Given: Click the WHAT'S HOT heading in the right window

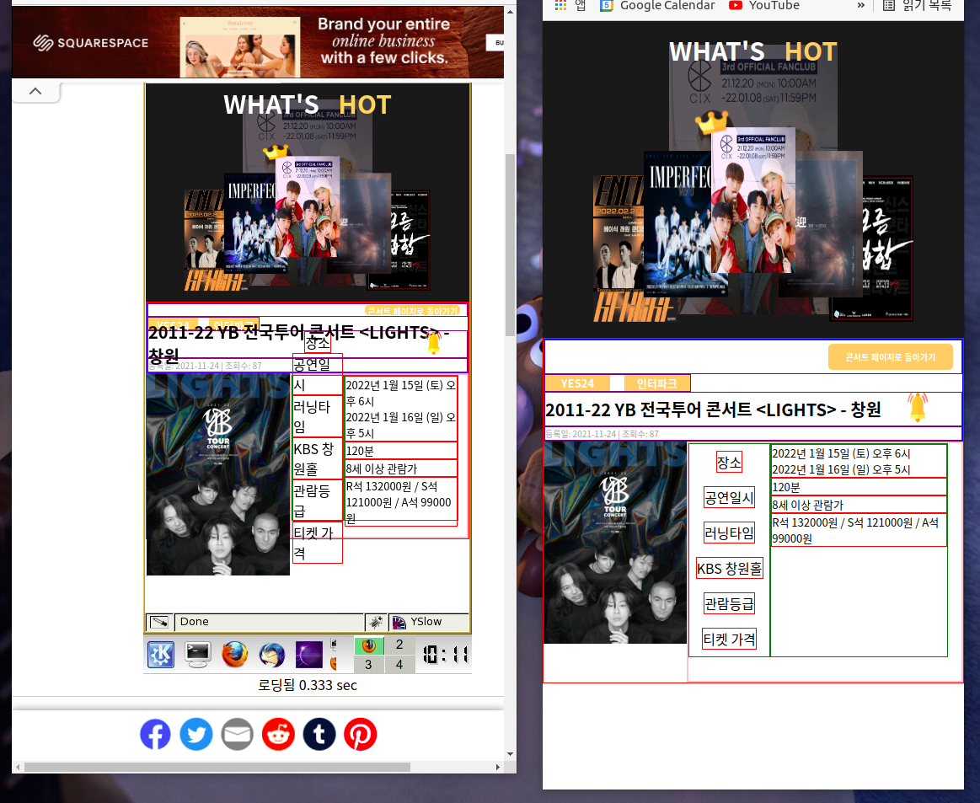Looking at the screenshot, I should point(753,51).
